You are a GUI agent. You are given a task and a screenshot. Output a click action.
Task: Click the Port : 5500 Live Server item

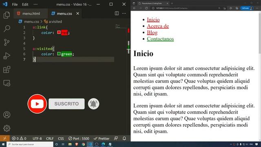click(79, 138)
